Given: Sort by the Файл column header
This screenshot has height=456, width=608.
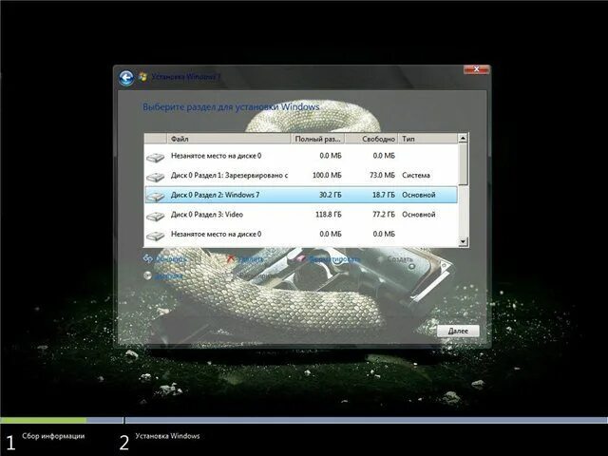Looking at the screenshot, I should tap(229, 139).
